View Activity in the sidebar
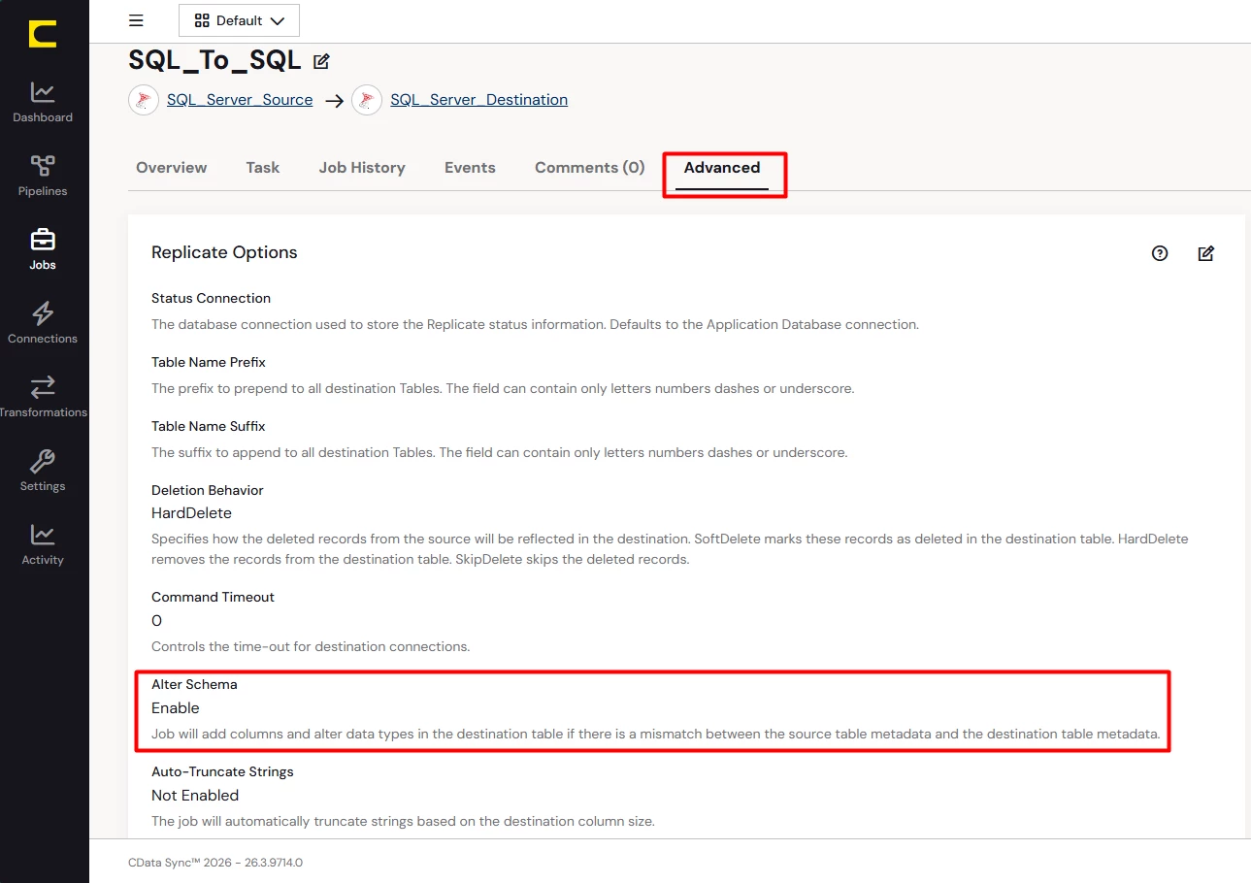 click(43, 545)
